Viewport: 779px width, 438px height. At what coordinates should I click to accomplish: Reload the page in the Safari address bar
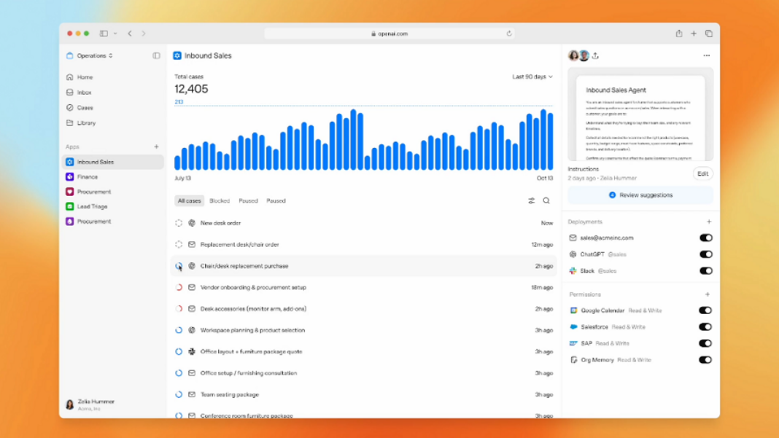509,34
